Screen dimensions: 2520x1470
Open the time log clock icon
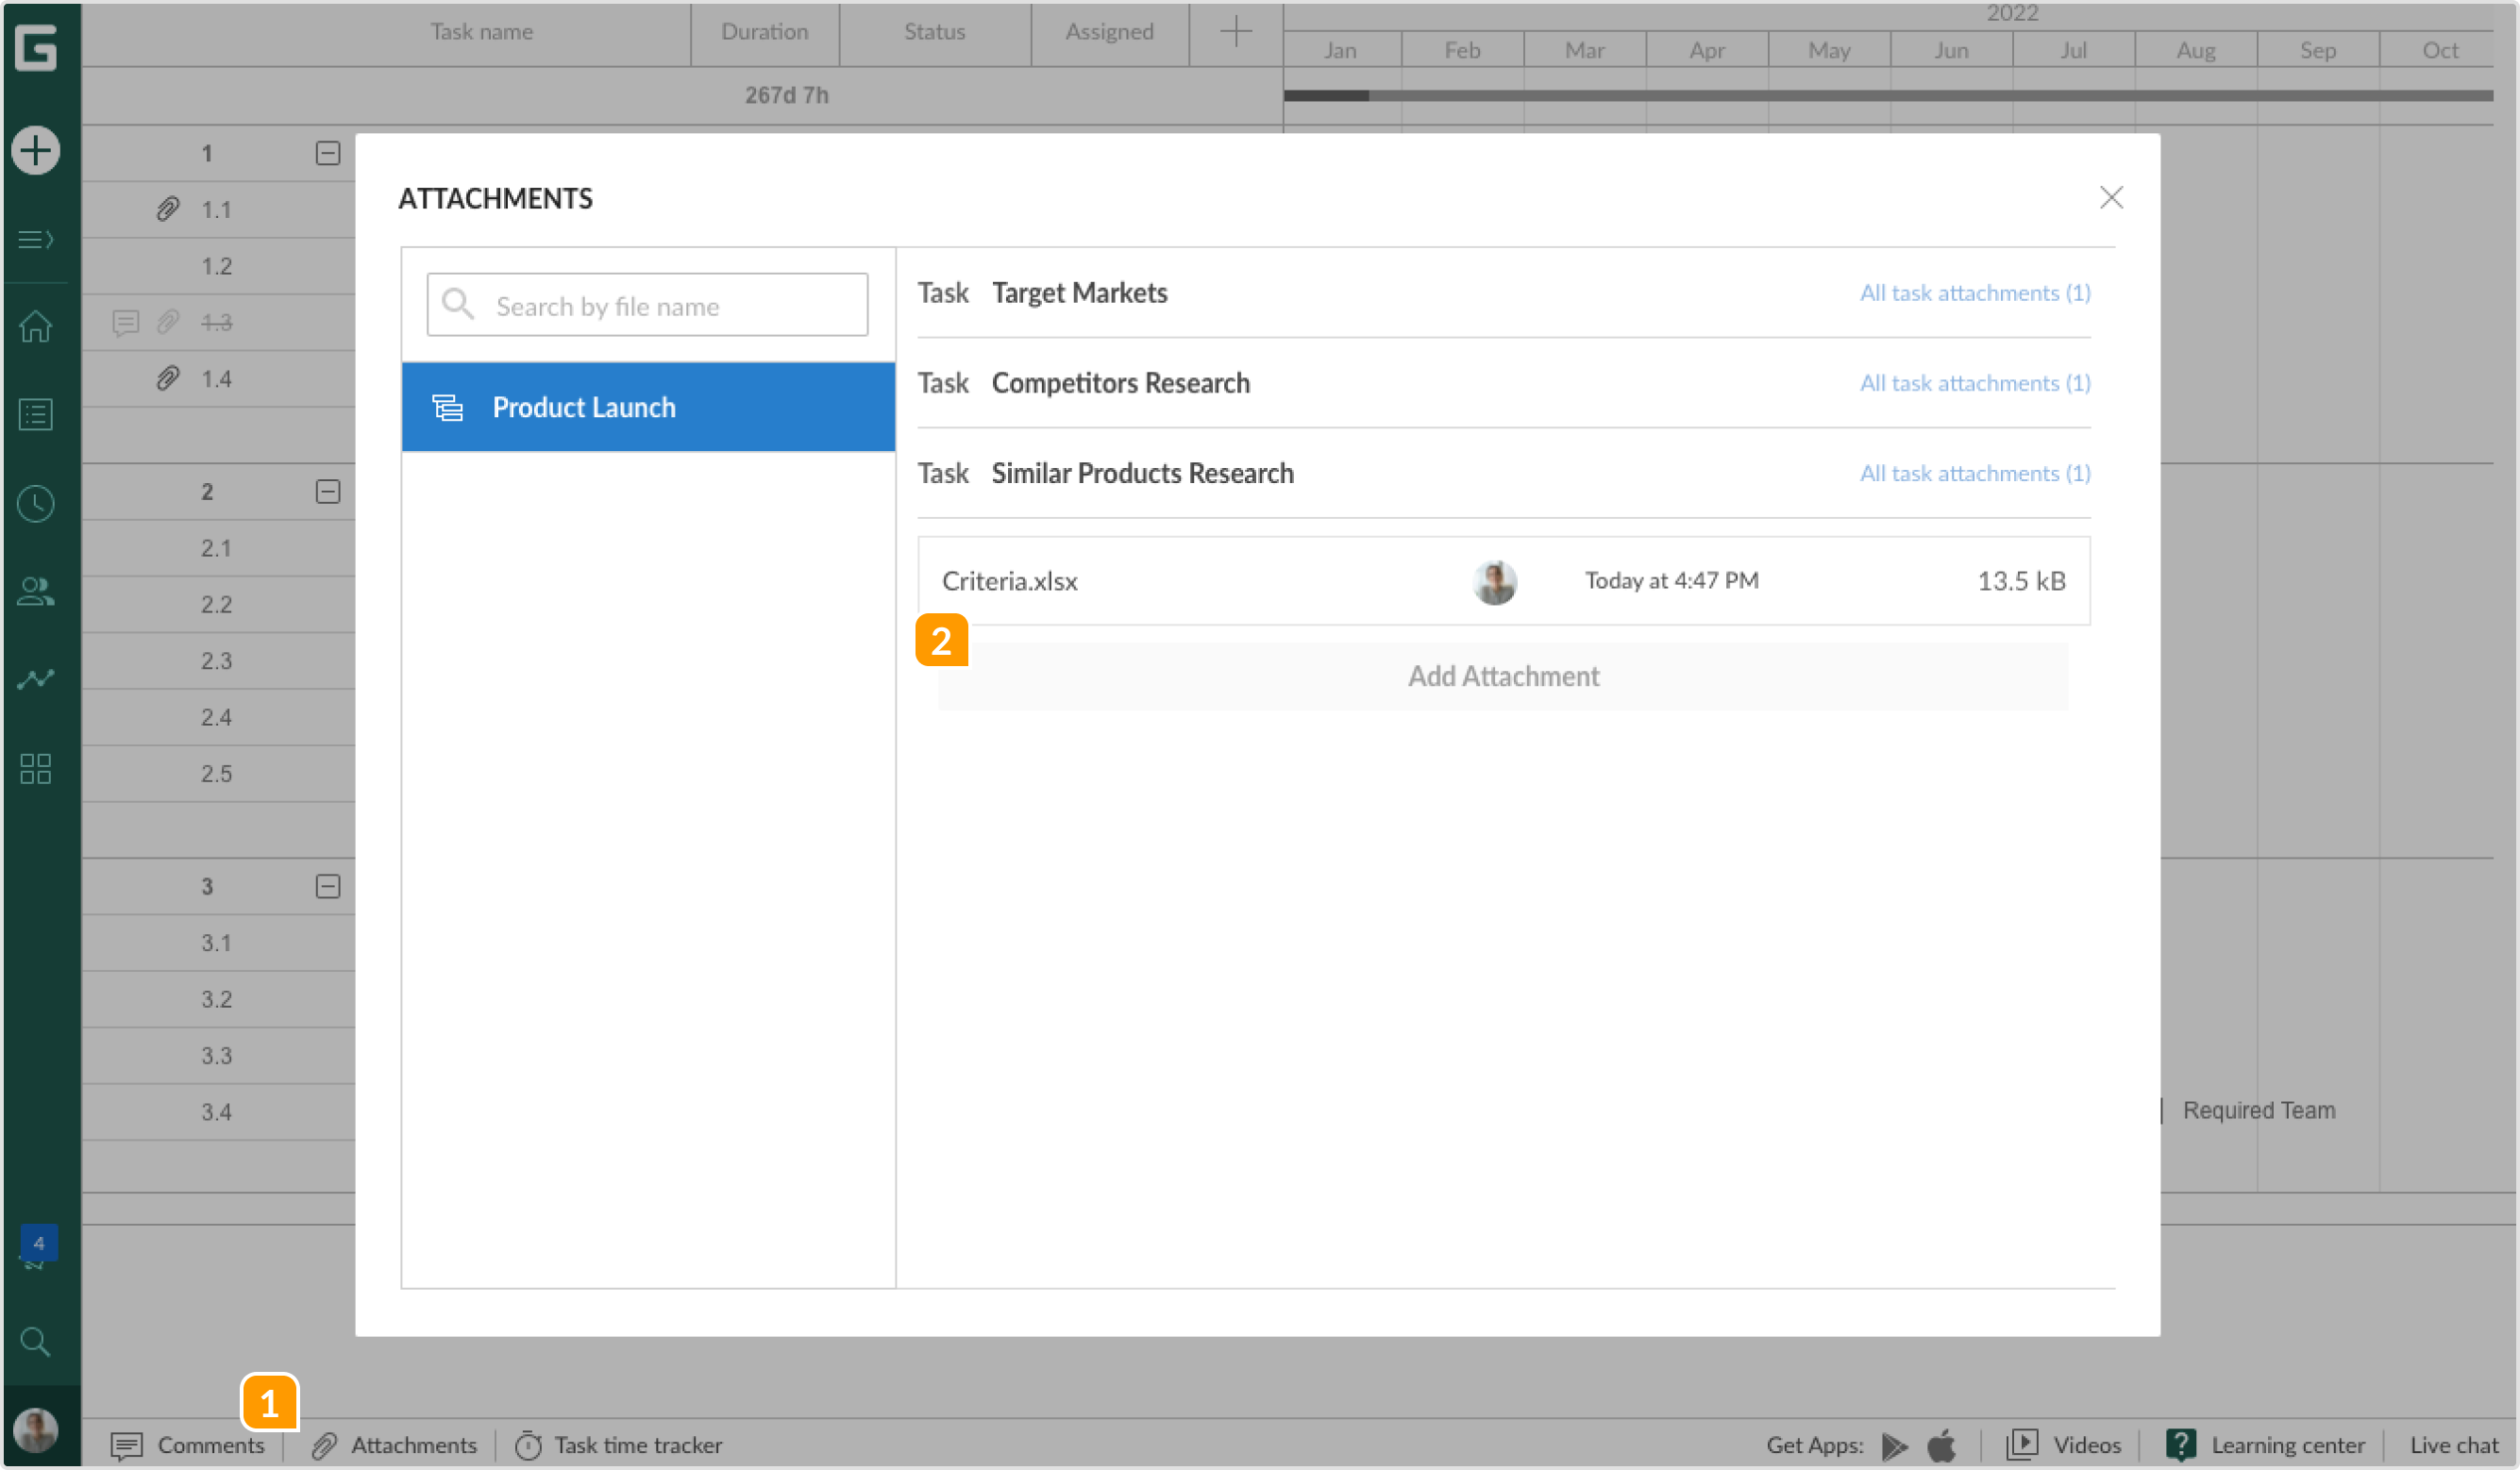(x=36, y=504)
